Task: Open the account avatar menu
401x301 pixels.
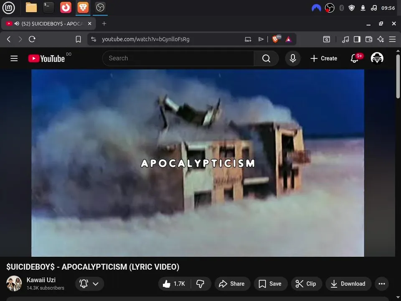Action: [377, 58]
